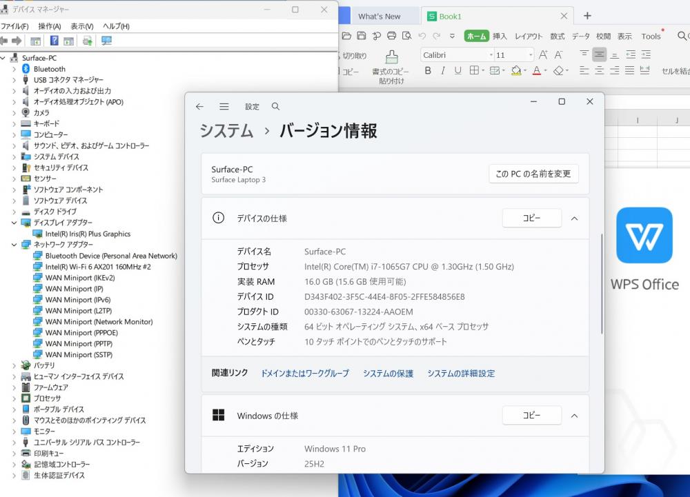Image resolution: width=690 pixels, height=497 pixels.
Task: Toggle Underline formatting in WPS
Action: click(457, 70)
